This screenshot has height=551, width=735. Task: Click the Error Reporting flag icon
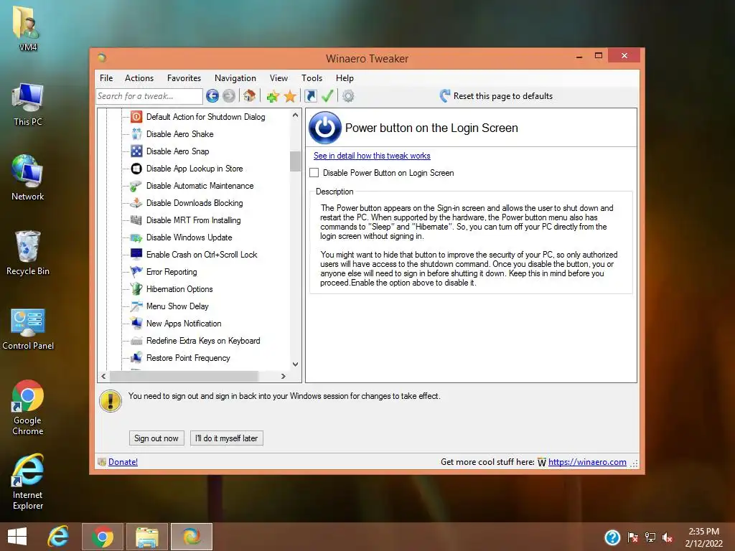click(x=136, y=272)
